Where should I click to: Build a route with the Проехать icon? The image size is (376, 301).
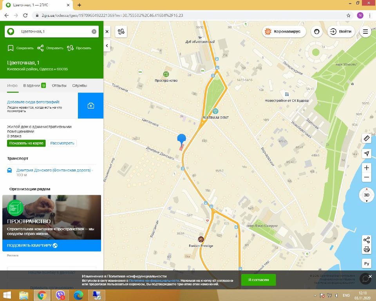pos(70,48)
